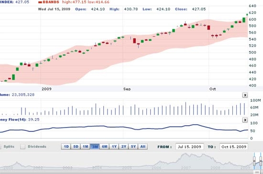Select the 1D time range
This screenshot has width=263, height=174.
66,147
